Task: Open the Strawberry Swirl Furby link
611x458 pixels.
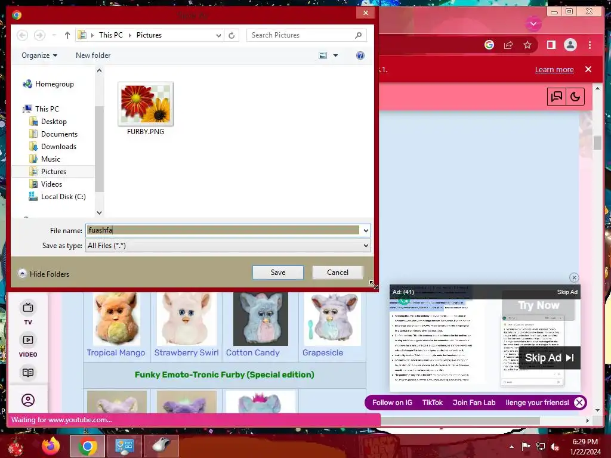Action: tap(186, 353)
